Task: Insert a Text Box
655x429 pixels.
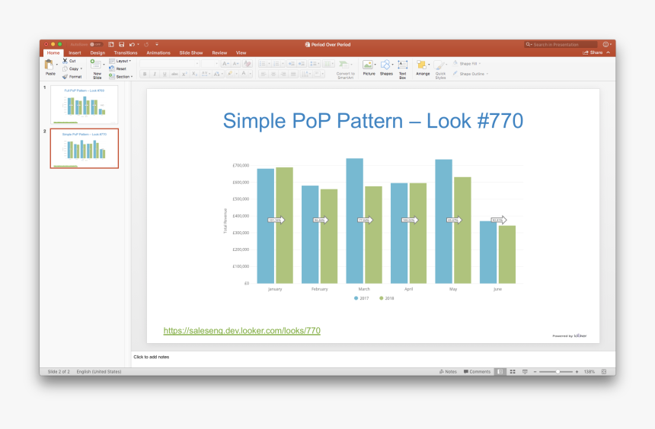Action: pyautogui.click(x=403, y=69)
